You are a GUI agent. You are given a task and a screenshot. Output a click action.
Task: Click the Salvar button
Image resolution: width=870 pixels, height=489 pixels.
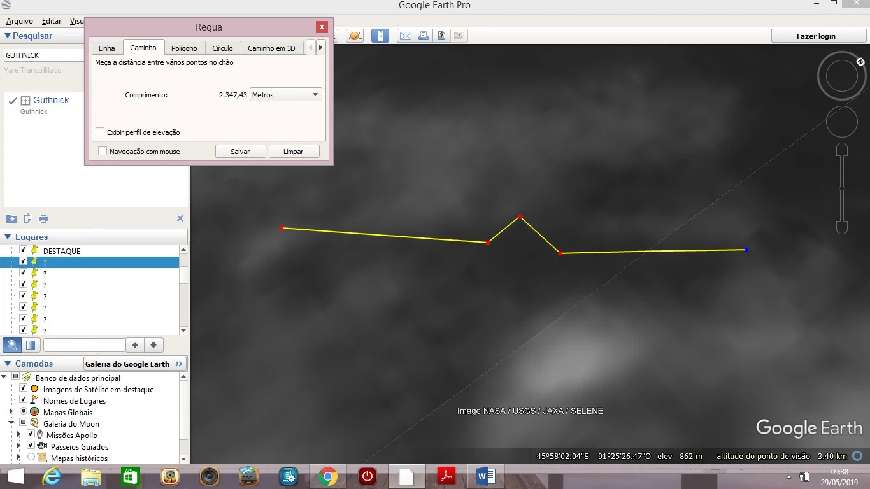pyautogui.click(x=240, y=152)
